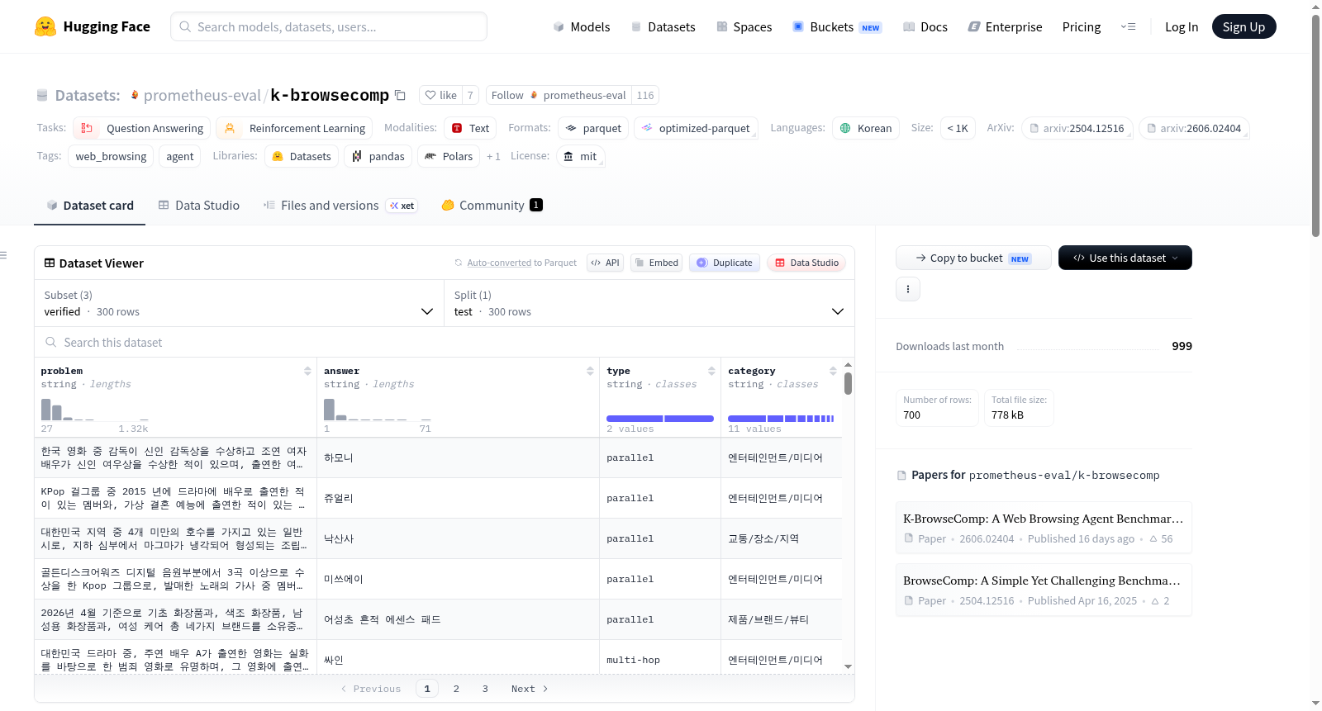
Task: Click the Copy to bucket button
Action: [973, 258]
